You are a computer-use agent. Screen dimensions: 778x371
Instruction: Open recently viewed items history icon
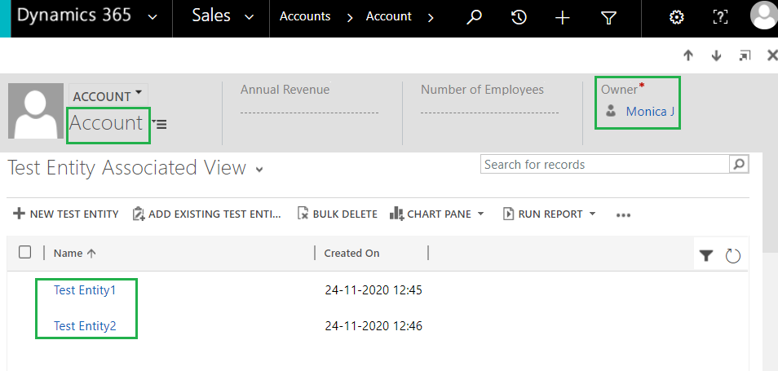point(519,18)
